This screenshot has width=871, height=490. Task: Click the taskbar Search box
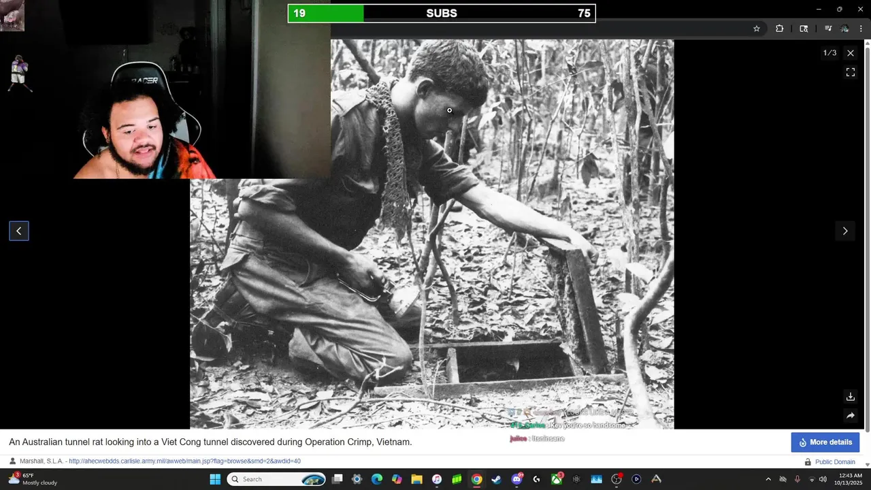pyautogui.click(x=276, y=479)
